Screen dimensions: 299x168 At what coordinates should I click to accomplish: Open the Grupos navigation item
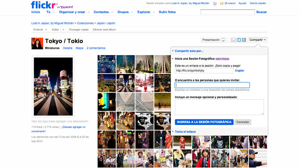[x=123, y=12]
